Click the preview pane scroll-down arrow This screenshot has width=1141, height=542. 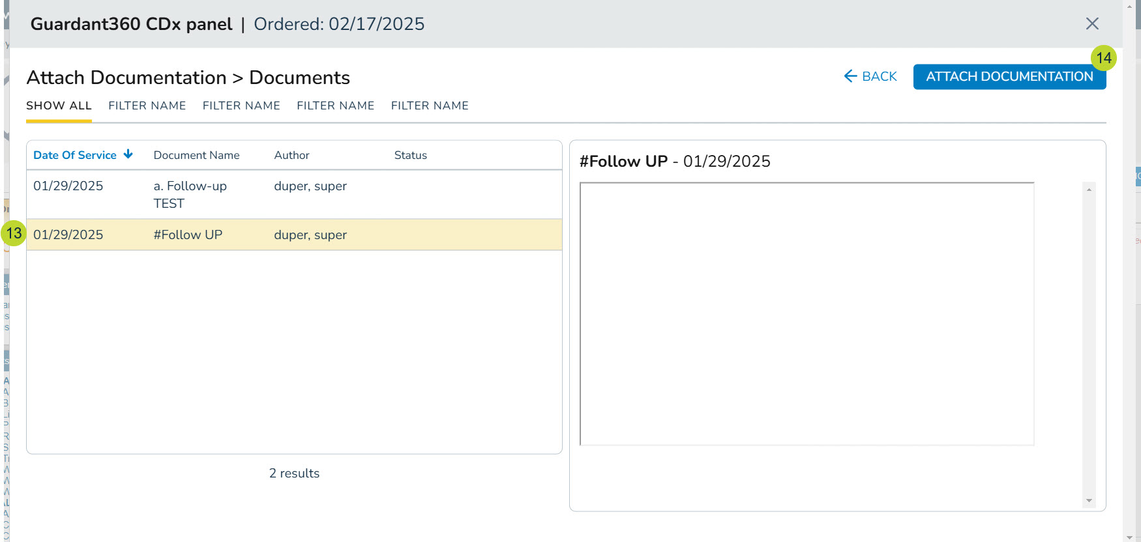click(x=1089, y=501)
